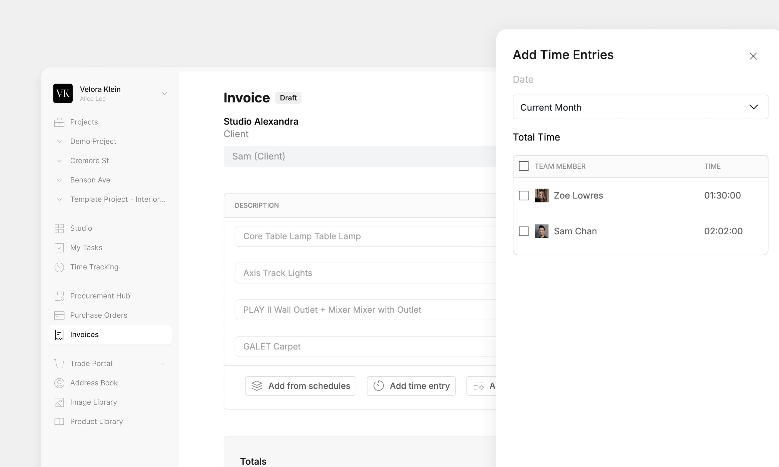Click the DESCRIPTION column header

pos(257,205)
